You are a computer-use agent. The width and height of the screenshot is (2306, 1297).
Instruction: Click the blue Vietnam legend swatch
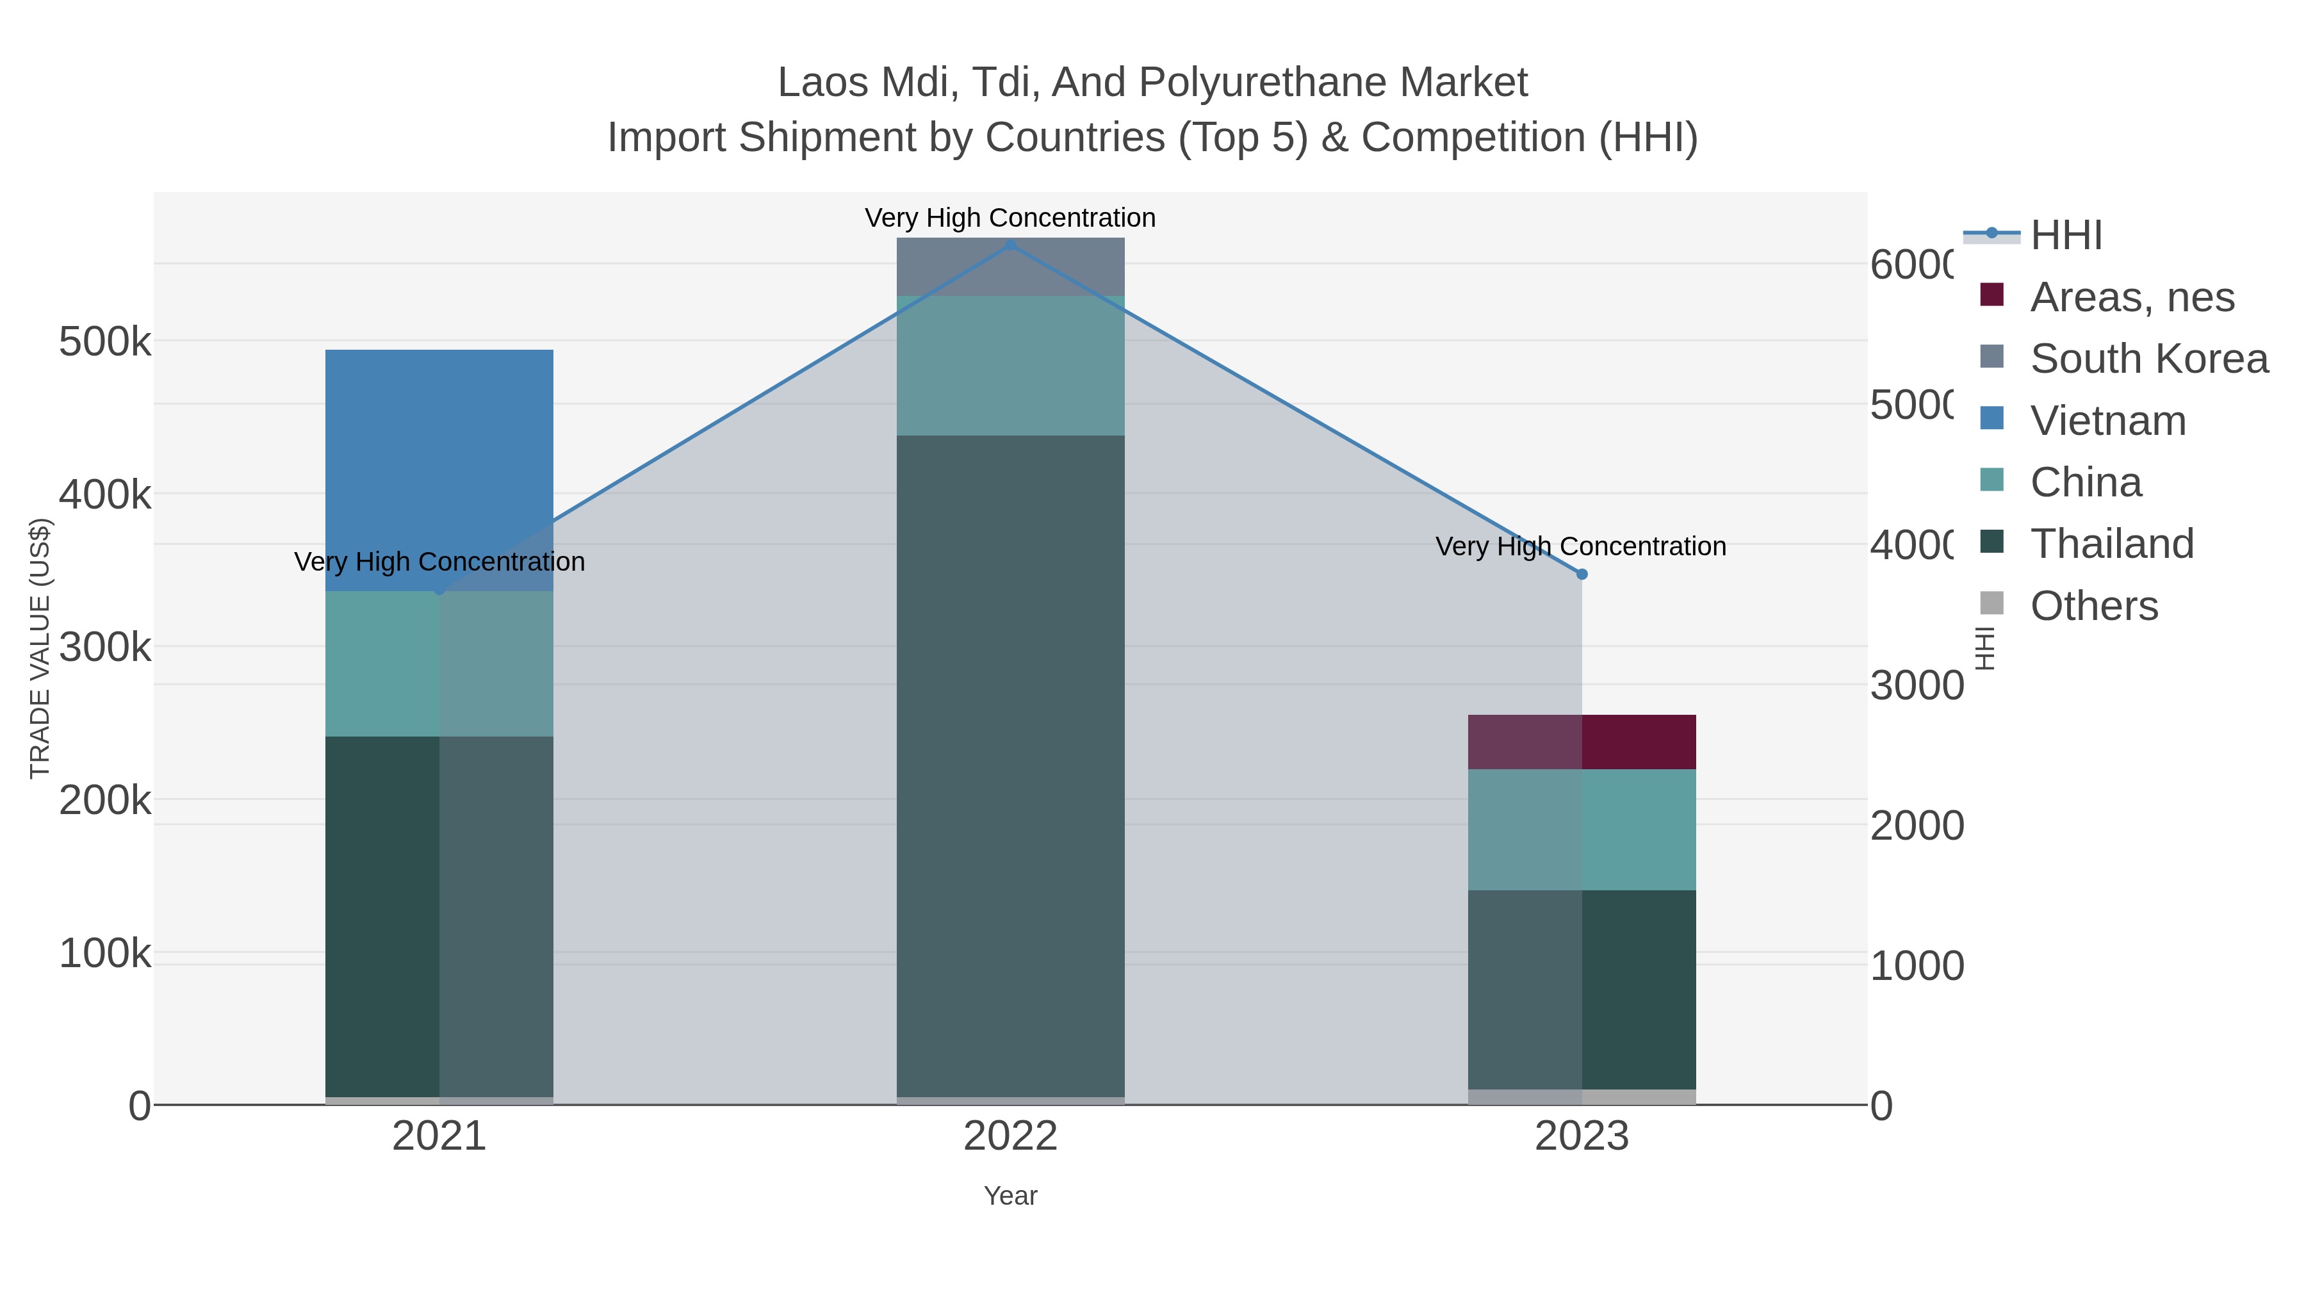click(1991, 418)
